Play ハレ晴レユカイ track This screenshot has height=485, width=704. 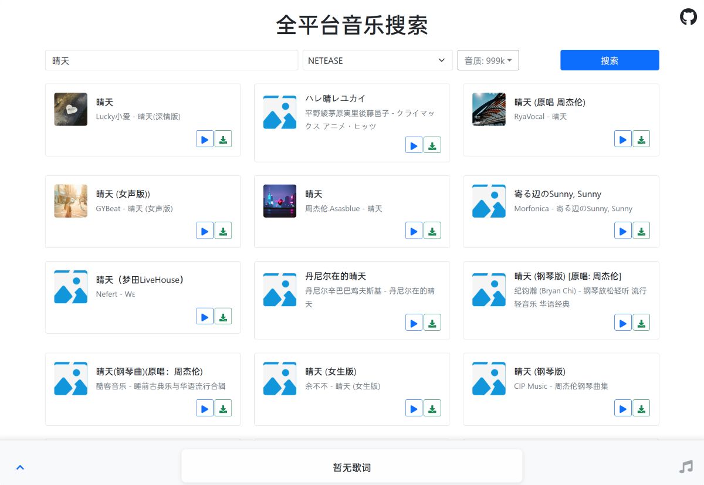coord(414,145)
